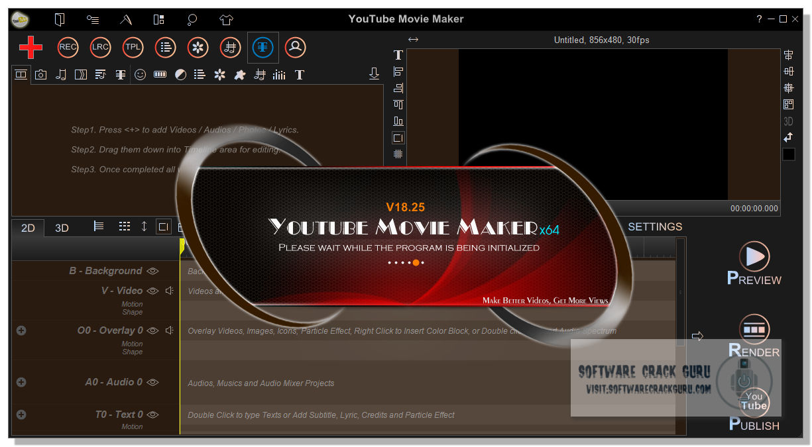
Task: Select the music note audio tab
Action: (60, 75)
